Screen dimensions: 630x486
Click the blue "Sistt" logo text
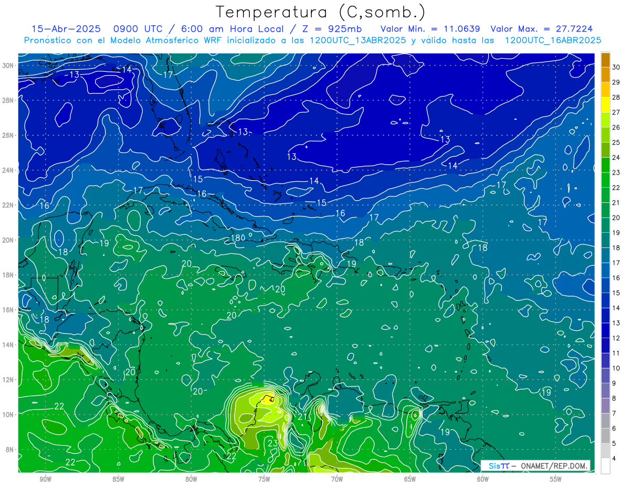[x=499, y=466]
